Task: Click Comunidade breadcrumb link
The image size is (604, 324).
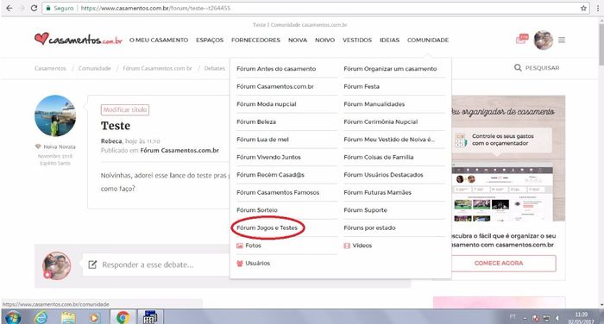Action: 94,68
